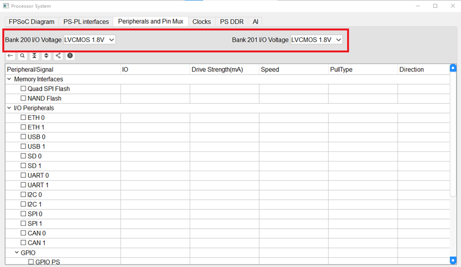Viewport: 461px width, 267px height.
Task: Open Bank 200 I/O Voltage dropdown
Action: [90, 39]
